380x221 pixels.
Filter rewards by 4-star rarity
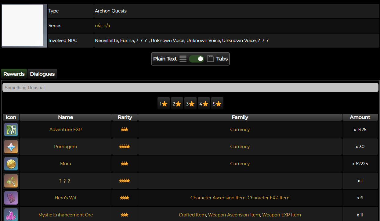click(204, 104)
